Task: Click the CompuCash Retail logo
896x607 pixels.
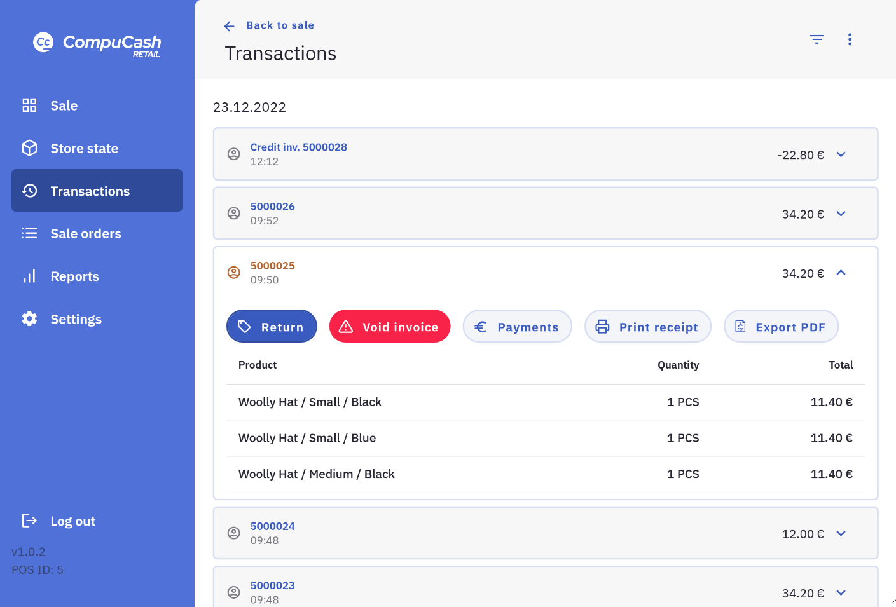Action: (97, 44)
